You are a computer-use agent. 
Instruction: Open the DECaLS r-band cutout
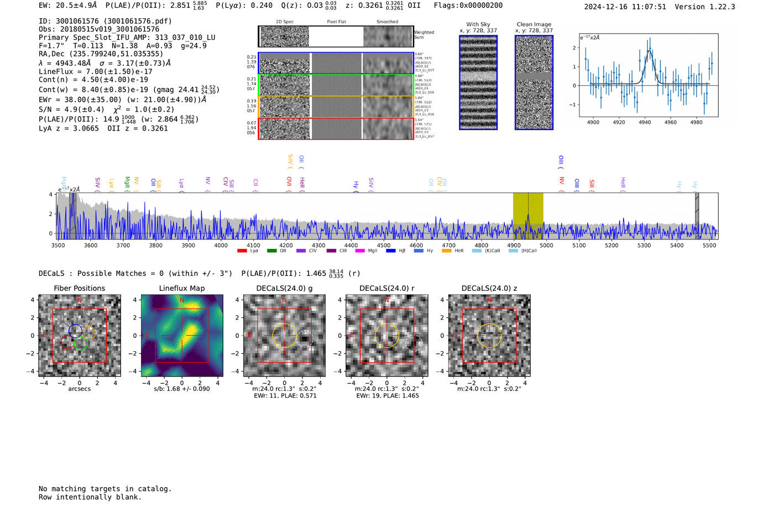coord(386,335)
